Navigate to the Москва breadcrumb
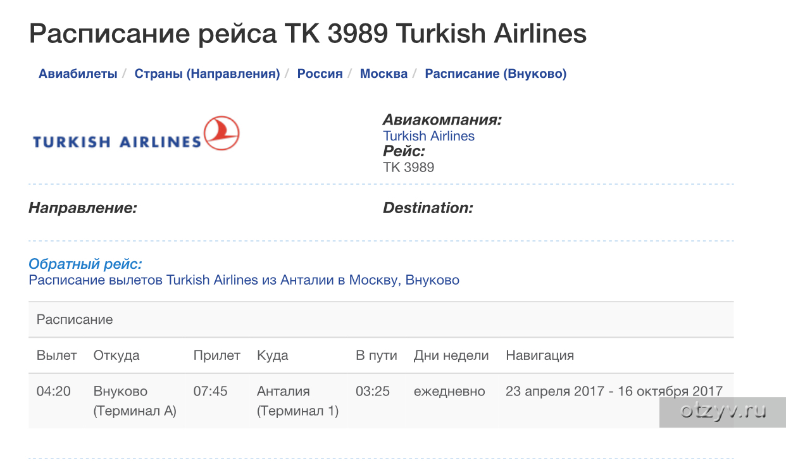The image size is (786, 470). pyautogui.click(x=384, y=74)
